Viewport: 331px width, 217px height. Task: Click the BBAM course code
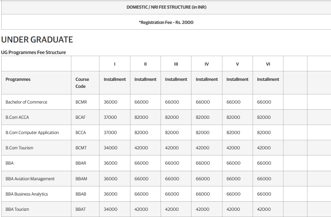point(81,179)
